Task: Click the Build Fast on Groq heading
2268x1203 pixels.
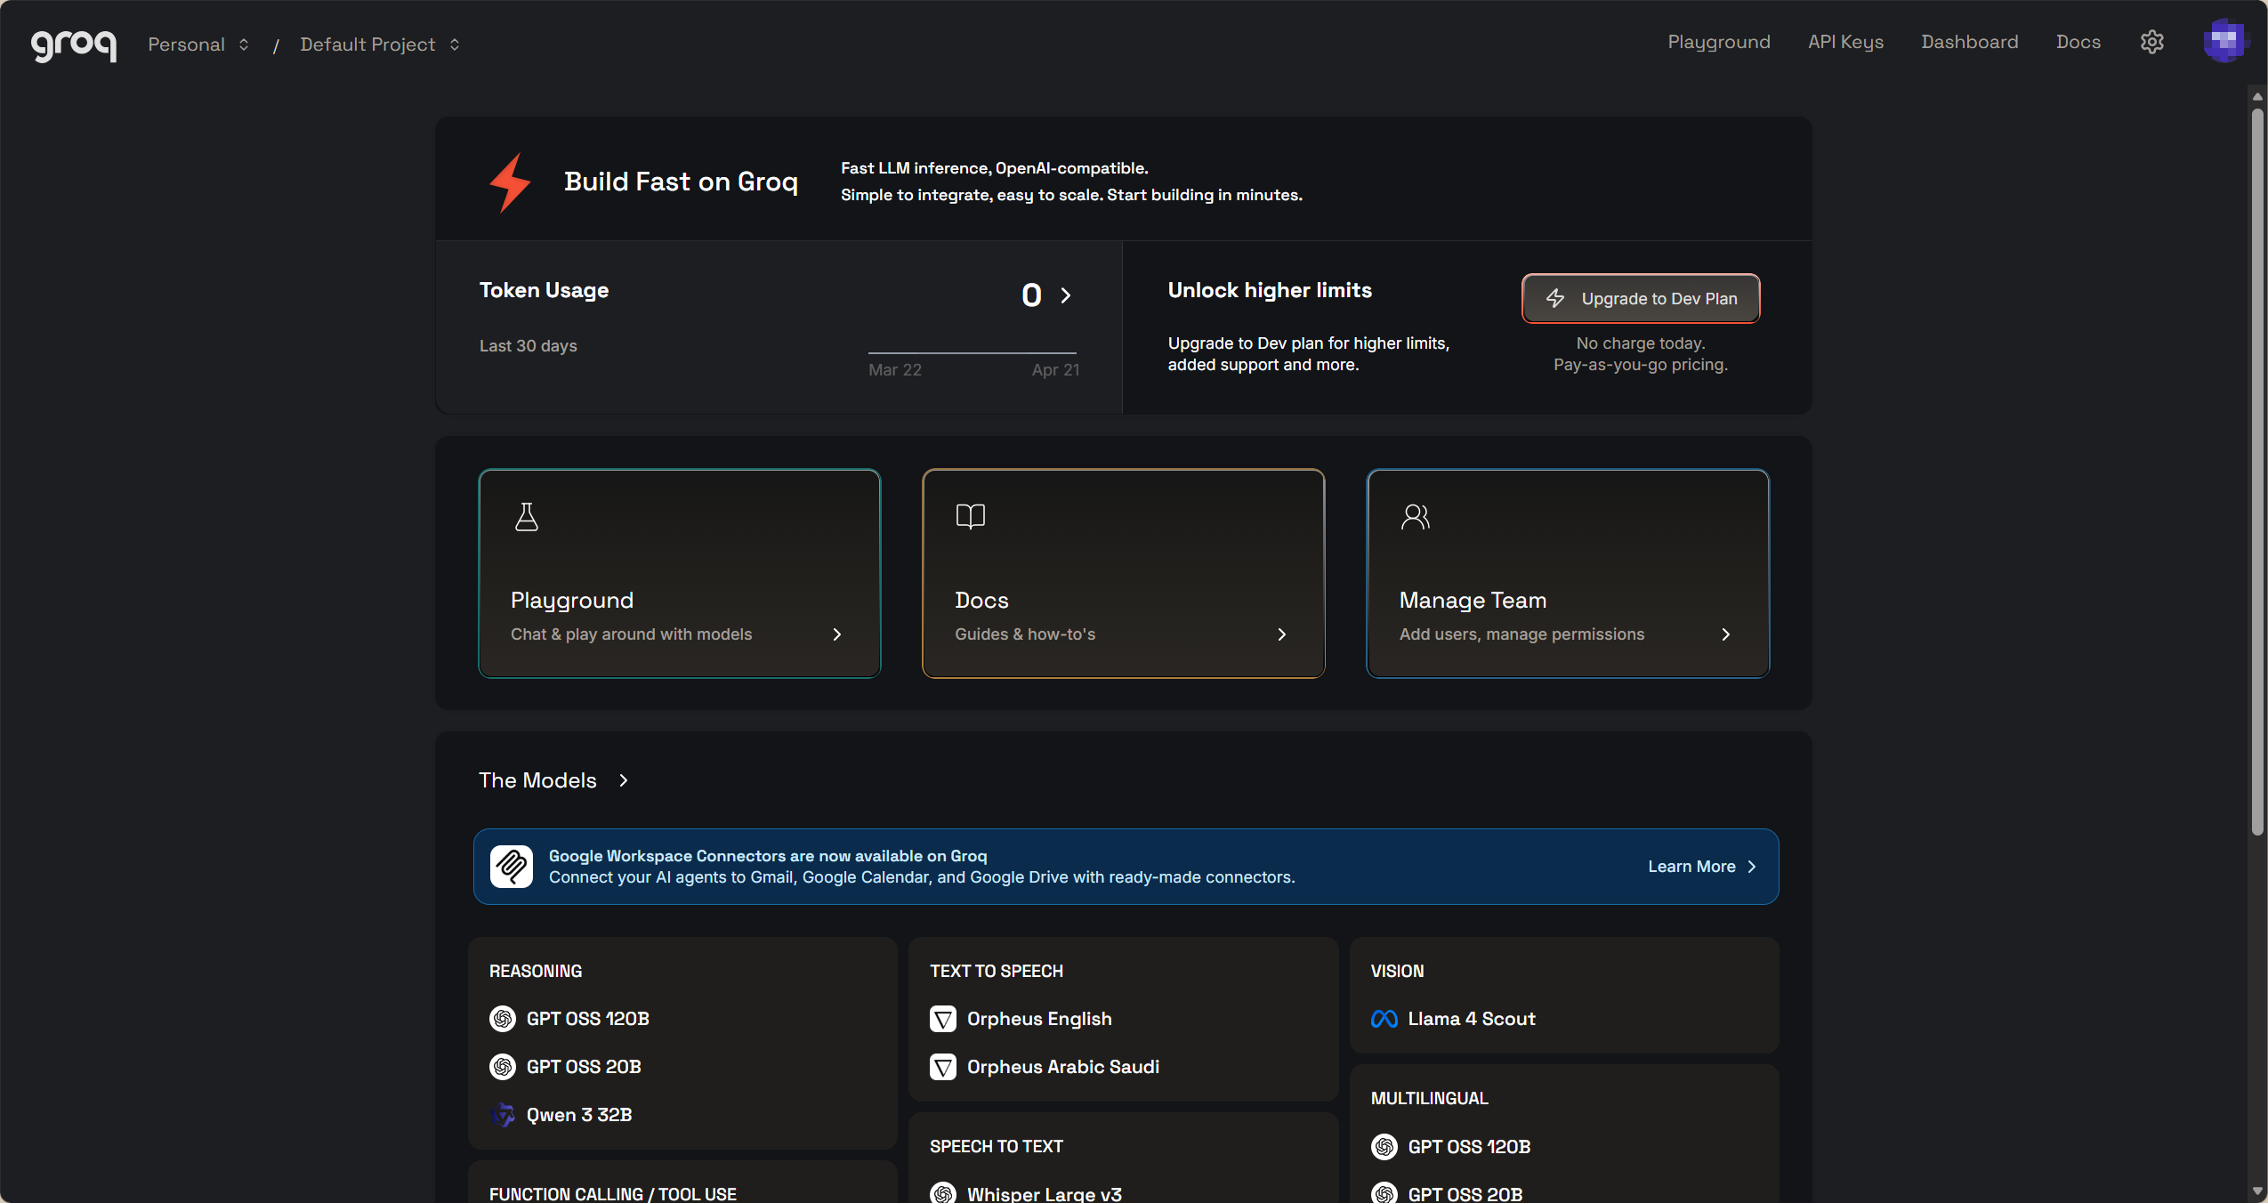Action: pos(681,182)
